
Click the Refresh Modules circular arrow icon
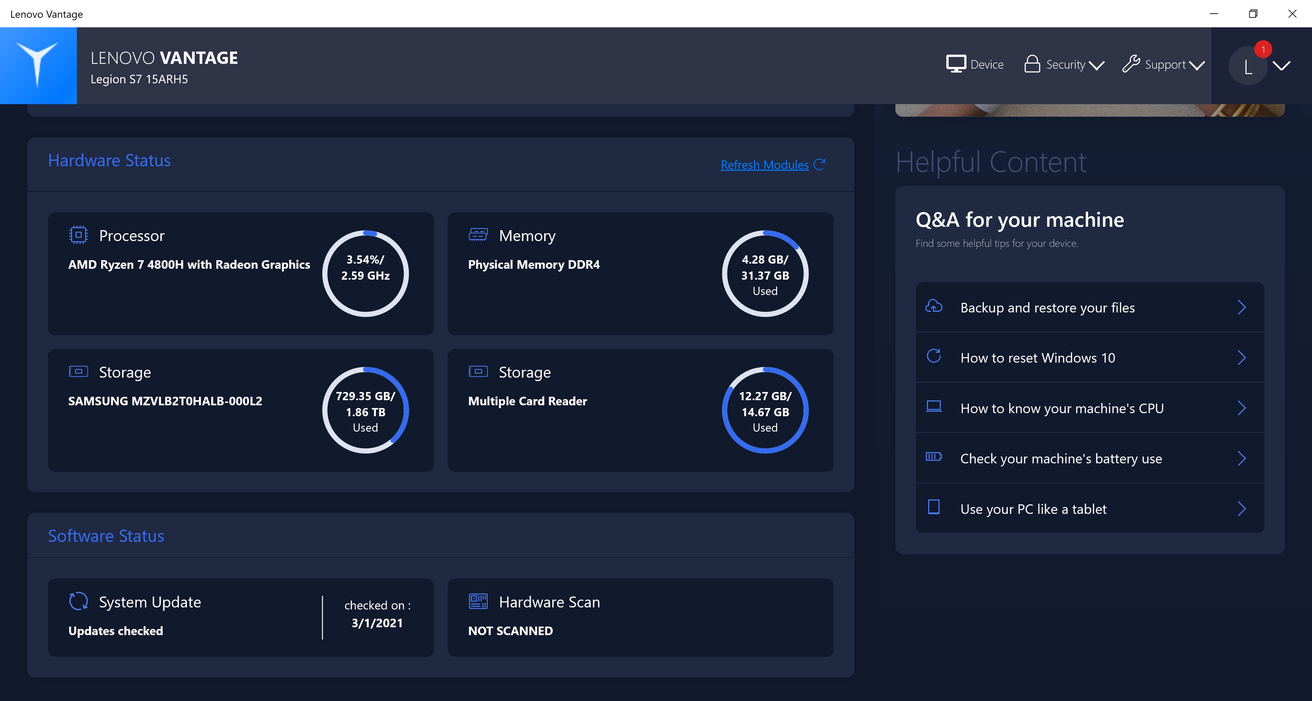(819, 164)
